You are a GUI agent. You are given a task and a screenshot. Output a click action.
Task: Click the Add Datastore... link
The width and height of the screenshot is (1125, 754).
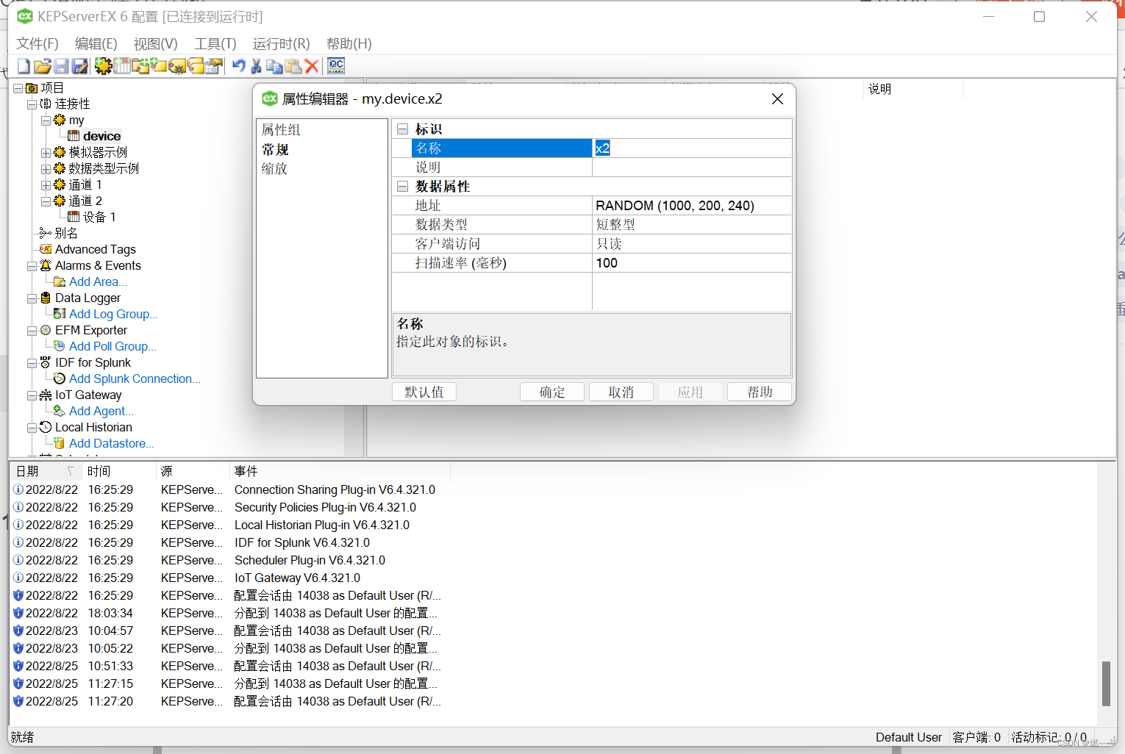112,443
